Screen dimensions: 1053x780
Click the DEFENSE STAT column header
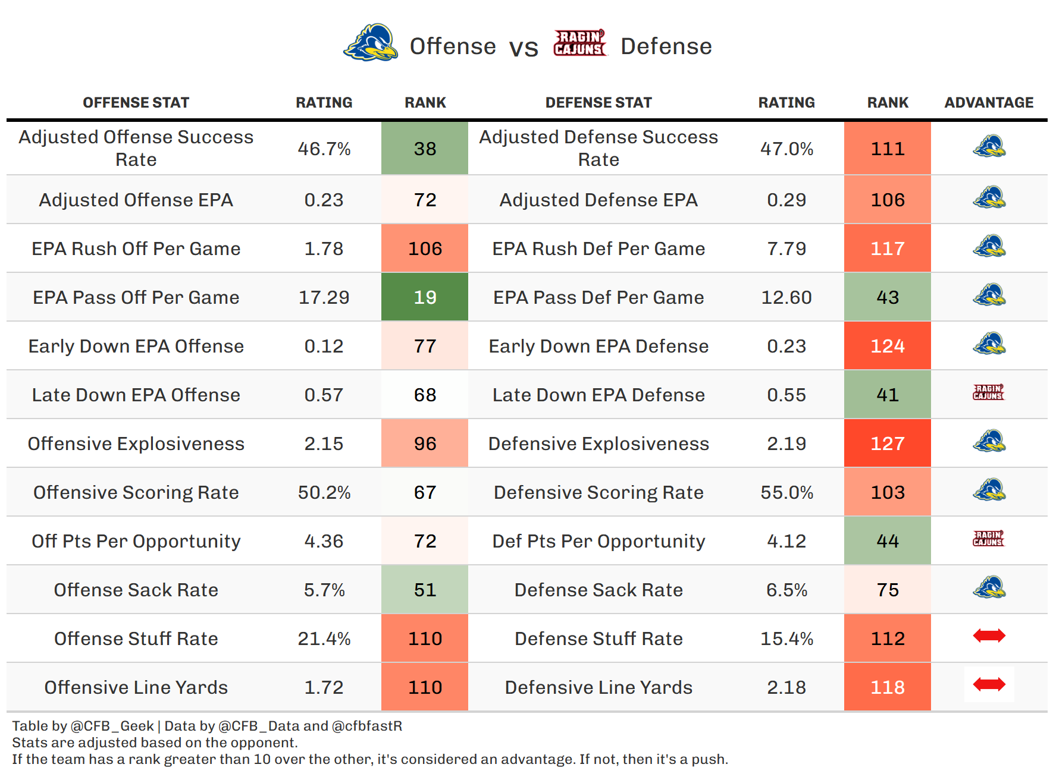coord(598,103)
